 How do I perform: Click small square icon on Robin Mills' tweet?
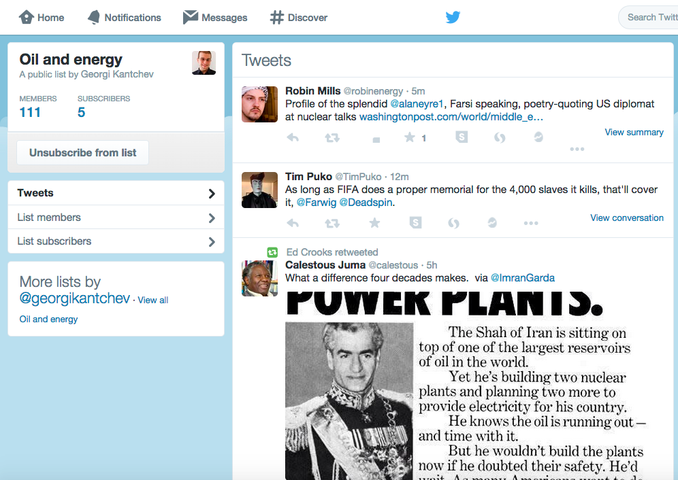click(x=376, y=139)
